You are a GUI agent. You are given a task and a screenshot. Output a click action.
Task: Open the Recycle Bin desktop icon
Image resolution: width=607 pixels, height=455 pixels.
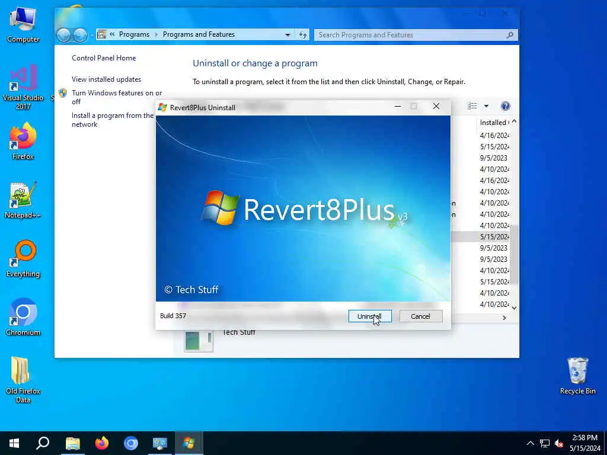click(577, 376)
